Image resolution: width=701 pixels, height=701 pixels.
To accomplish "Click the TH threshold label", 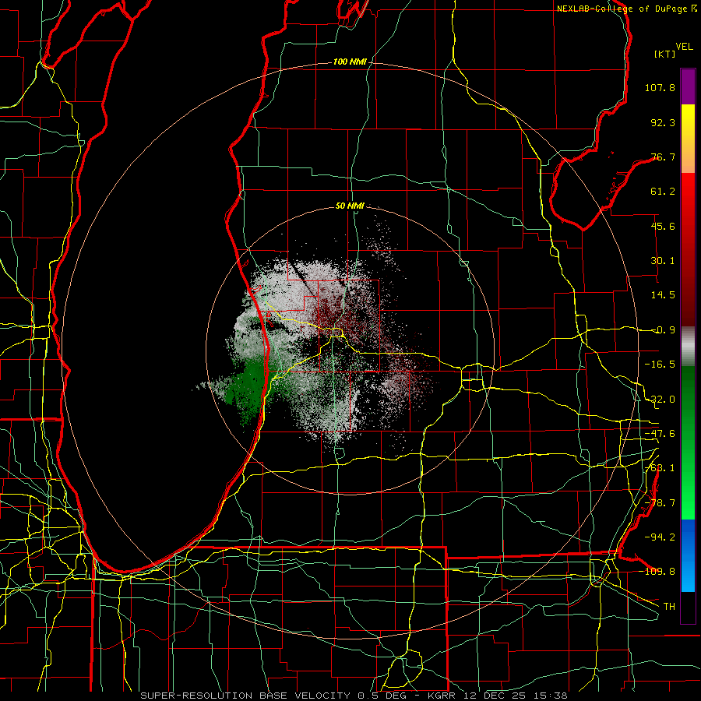I will click(669, 606).
